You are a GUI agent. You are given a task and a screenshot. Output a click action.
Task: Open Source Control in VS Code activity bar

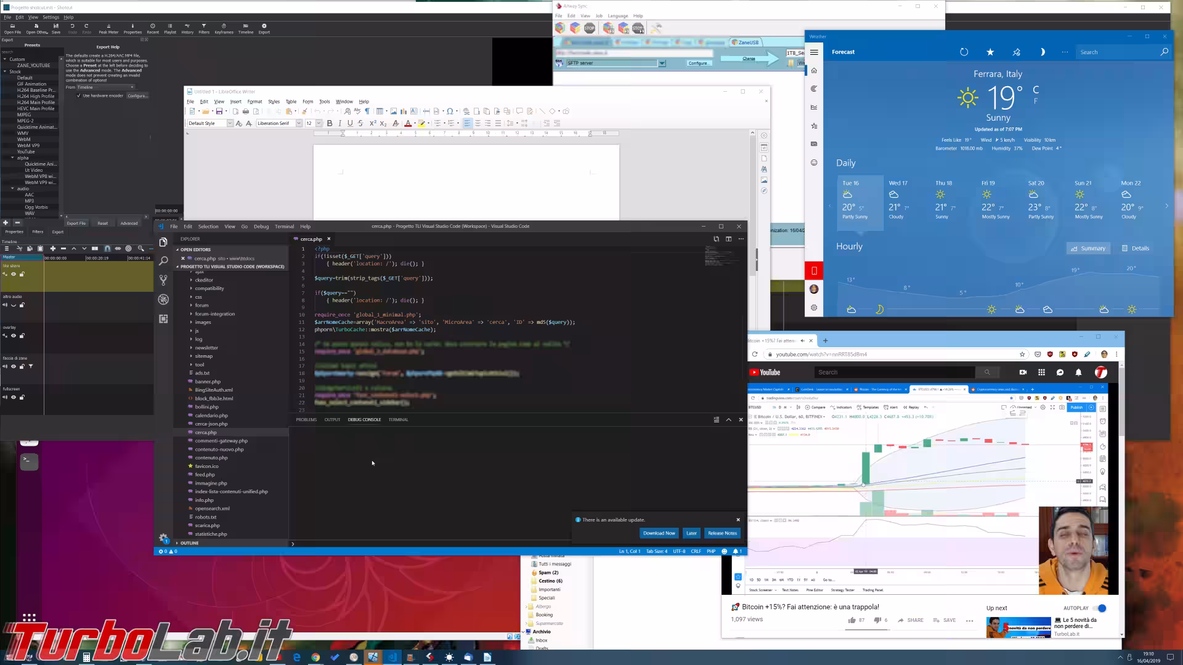163,280
